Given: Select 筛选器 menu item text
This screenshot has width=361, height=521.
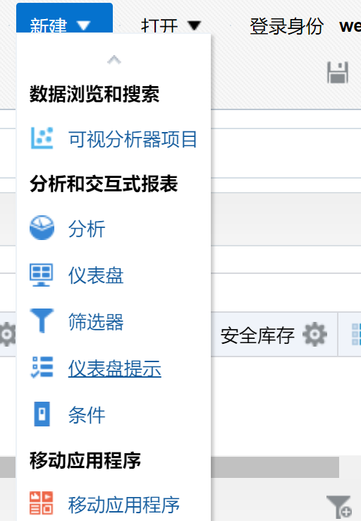Looking at the screenshot, I should pyautogui.click(x=96, y=322).
